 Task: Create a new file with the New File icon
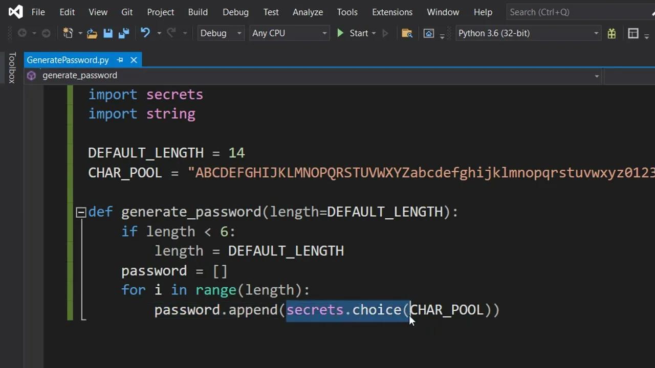[x=68, y=33]
